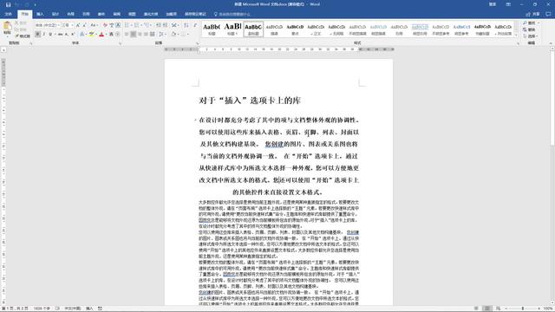Click the document title heading text
555x312 pixels.
(x=250, y=101)
